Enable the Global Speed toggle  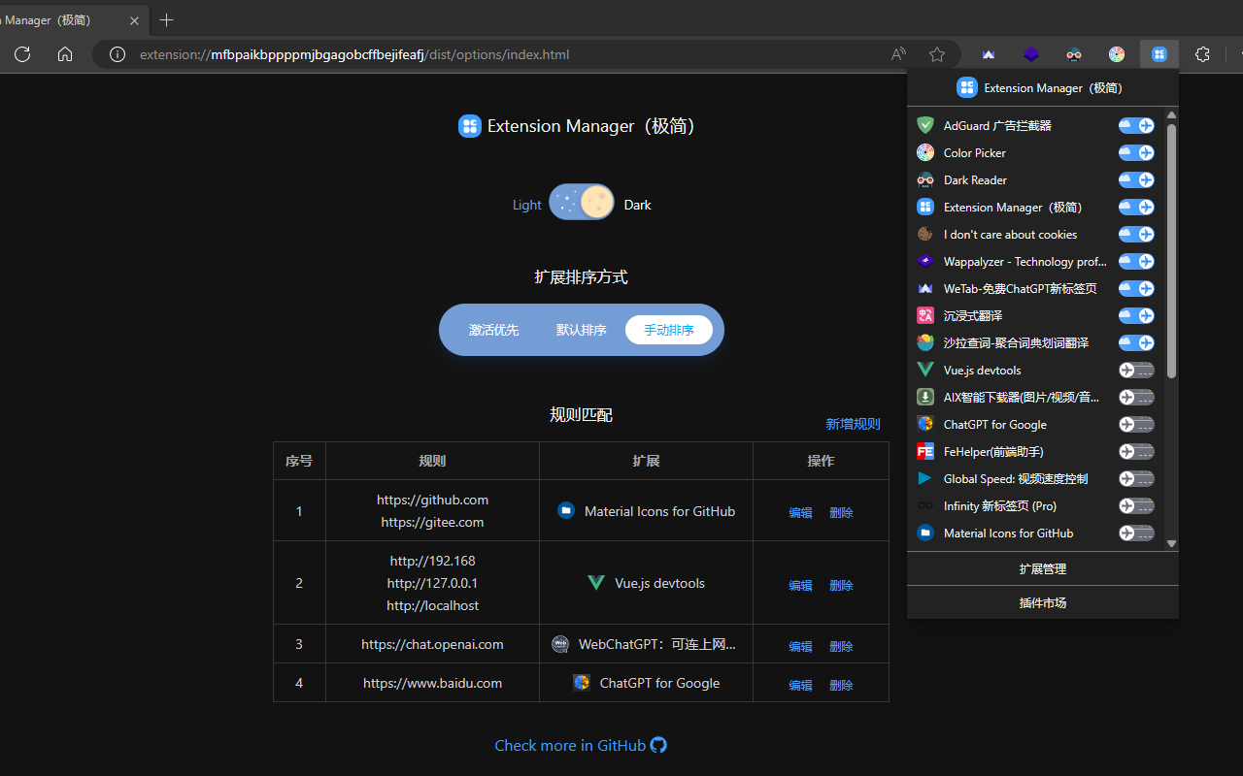tap(1136, 478)
